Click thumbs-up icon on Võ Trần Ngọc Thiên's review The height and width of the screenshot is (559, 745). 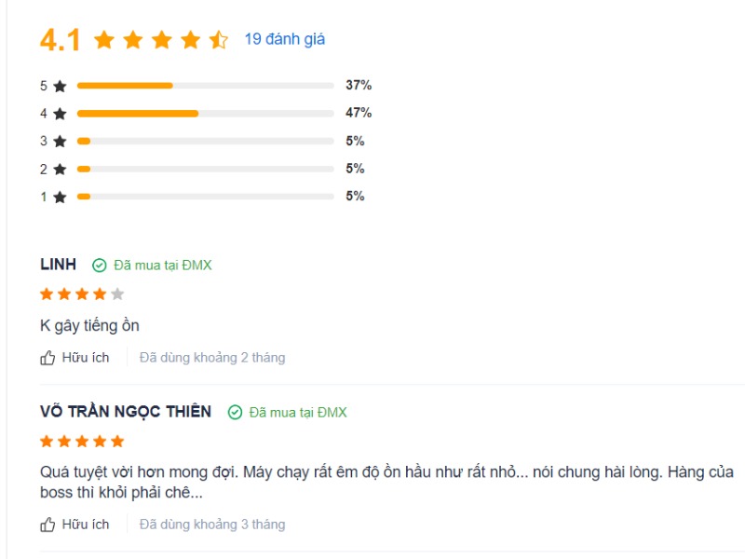click(x=48, y=525)
